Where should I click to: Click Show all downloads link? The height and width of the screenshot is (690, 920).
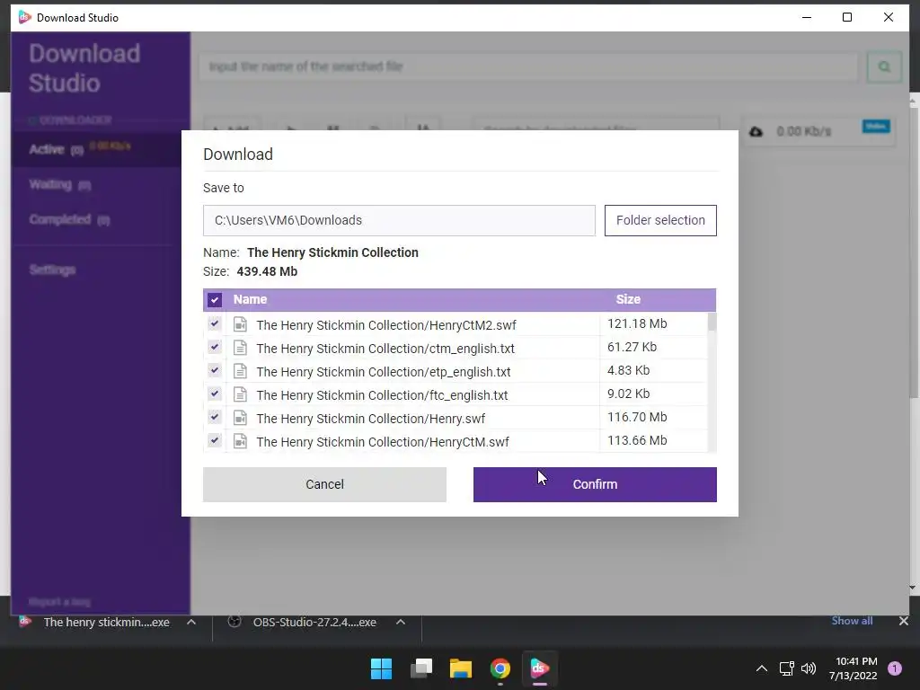[852, 621]
